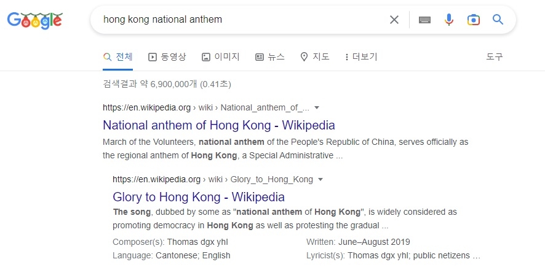
Task: Open the 도구 search tools
Action: coord(495,57)
